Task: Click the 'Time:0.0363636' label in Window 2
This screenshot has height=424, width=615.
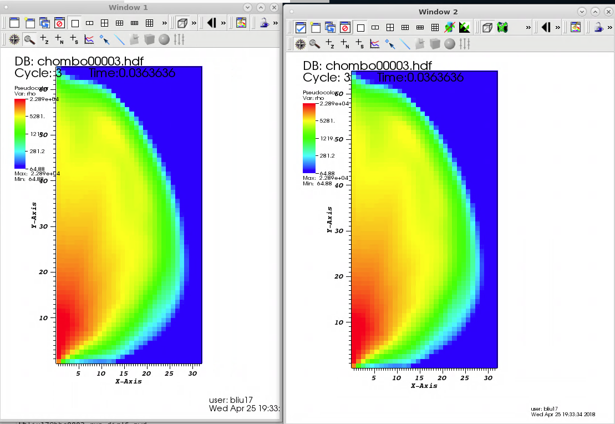Action: click(420, 77)
